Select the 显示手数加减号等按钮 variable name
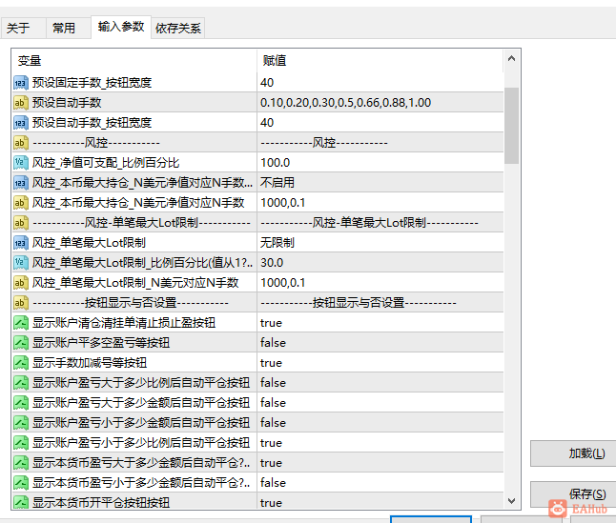Screen dimensions: 616x523 point(90,363)
